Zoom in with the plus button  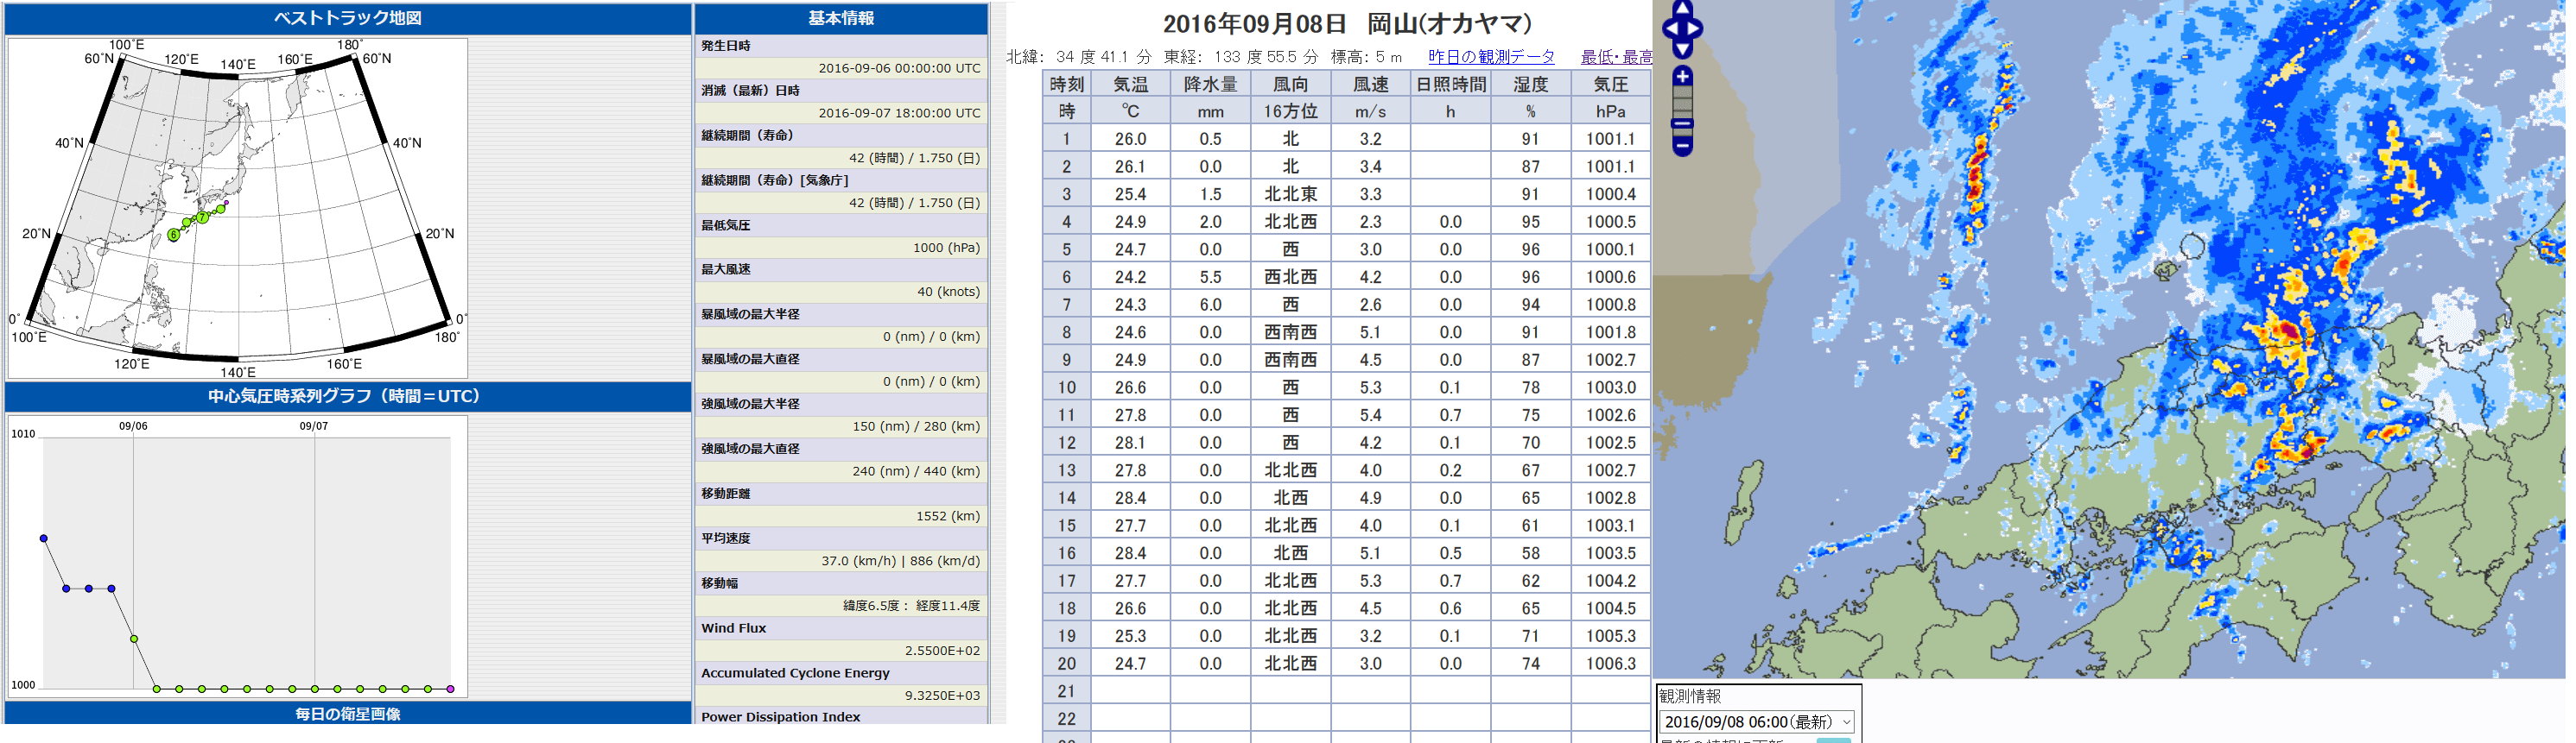tap(1683, 77)
